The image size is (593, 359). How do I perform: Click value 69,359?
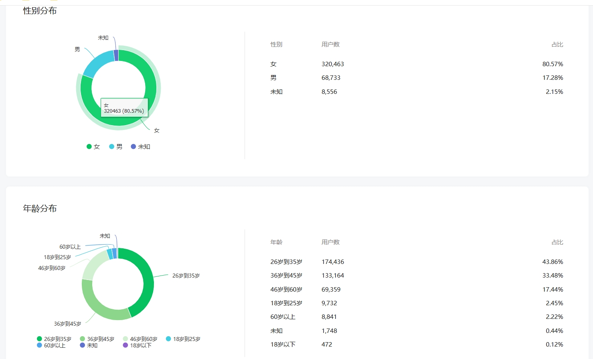tap(331, 290)
